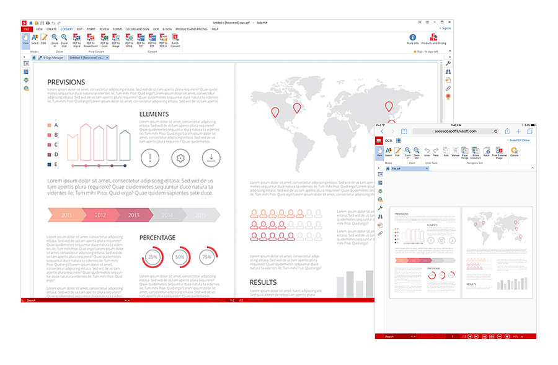Switch to the CONVERT ribbon tab
This screenshot has height=365, width=558.
click(x=67, y=29)
